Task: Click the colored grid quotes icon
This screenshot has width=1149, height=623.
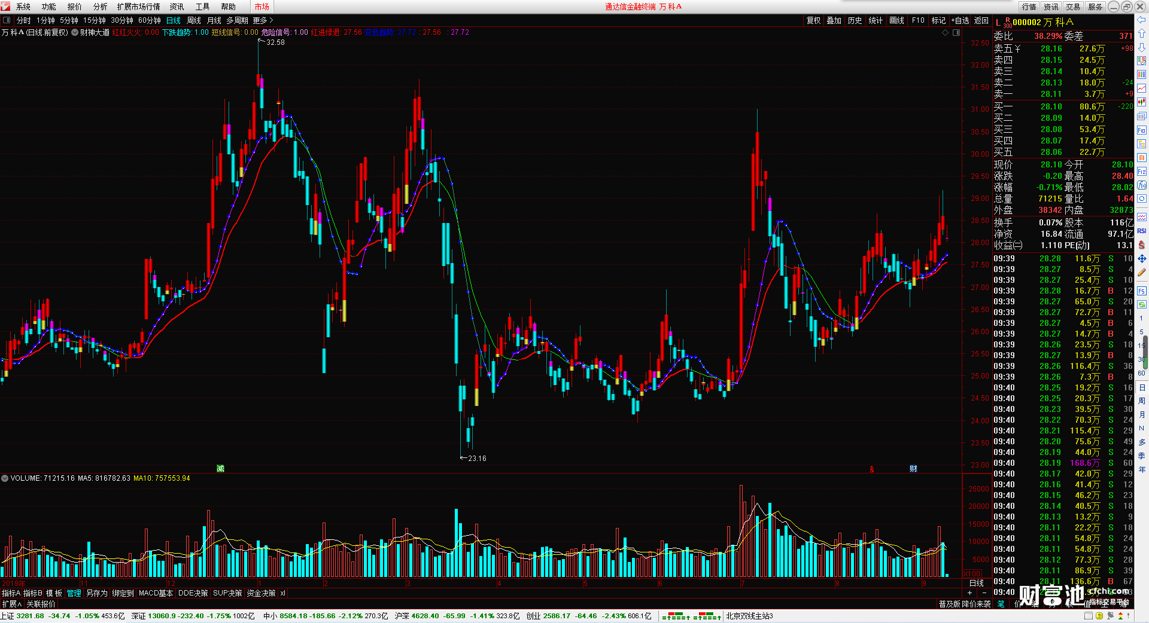Action: click(1142, 75)
